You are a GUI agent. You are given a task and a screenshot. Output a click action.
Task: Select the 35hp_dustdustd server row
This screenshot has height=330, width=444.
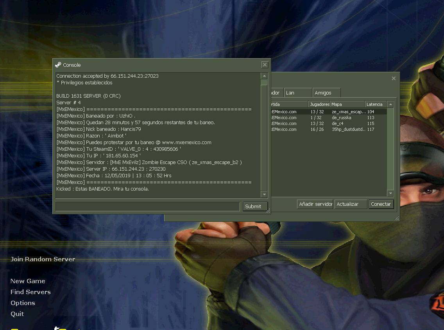(329, 129)
